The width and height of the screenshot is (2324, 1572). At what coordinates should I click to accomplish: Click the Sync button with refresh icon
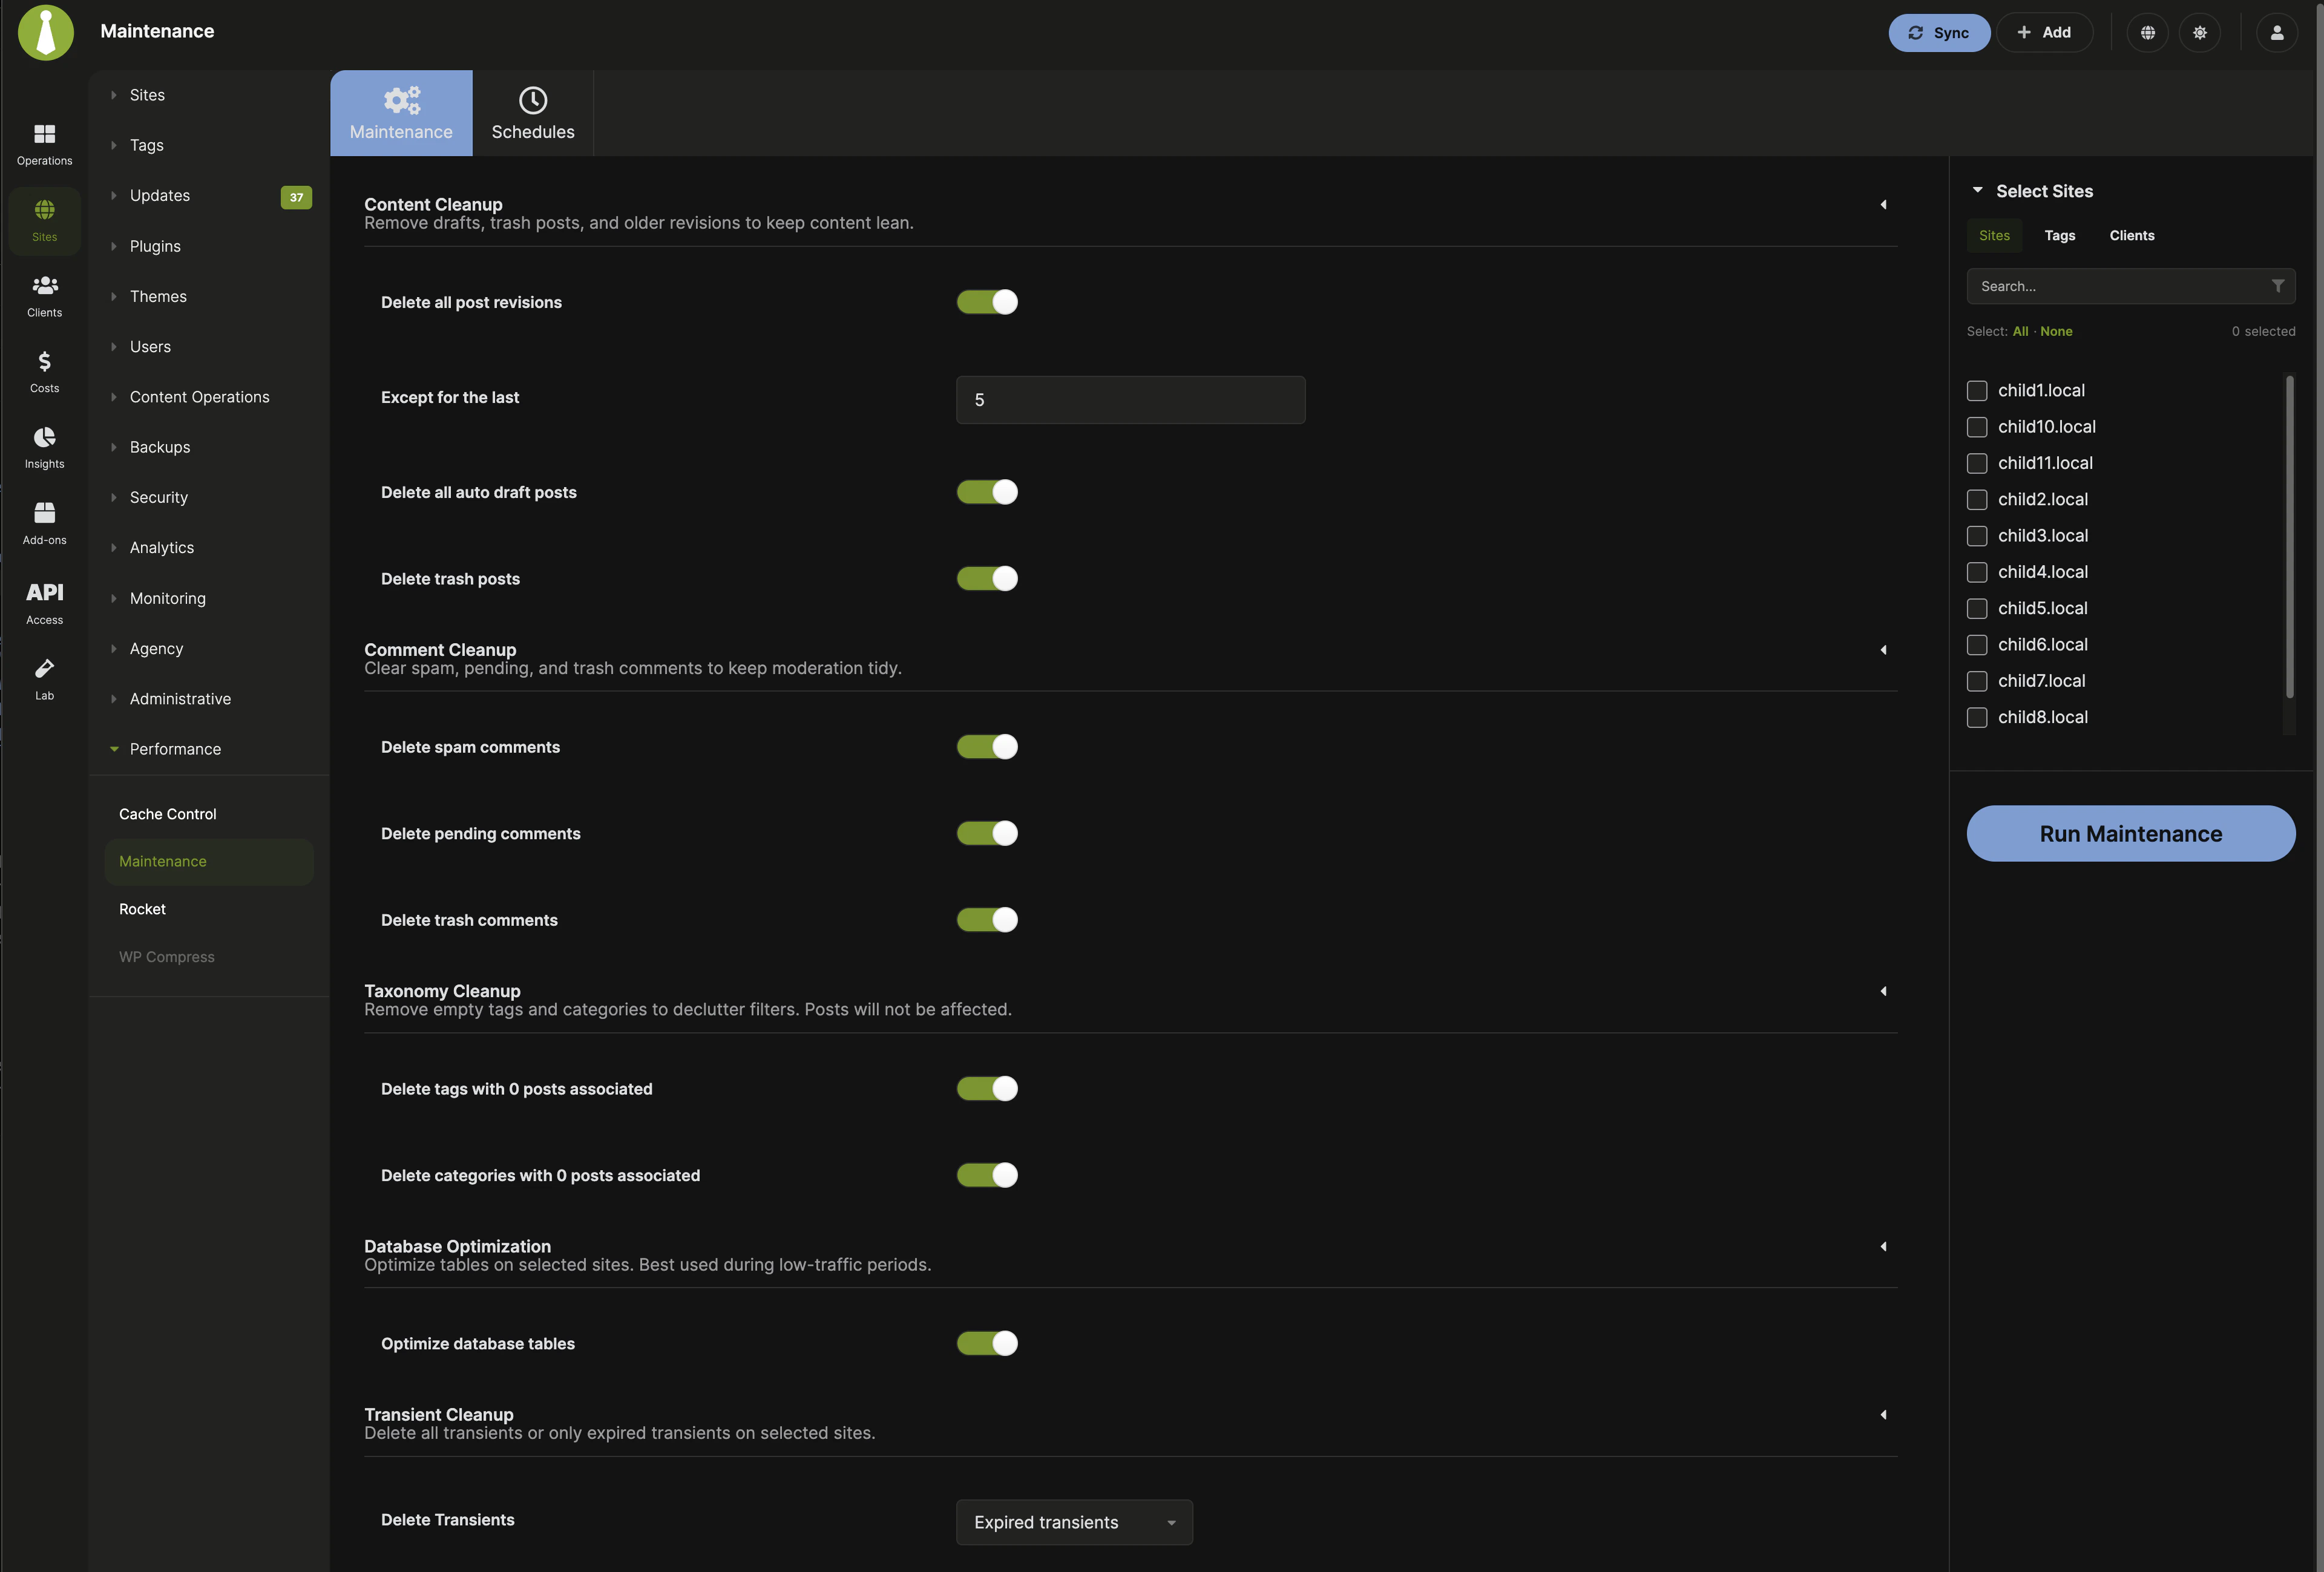1938,32
